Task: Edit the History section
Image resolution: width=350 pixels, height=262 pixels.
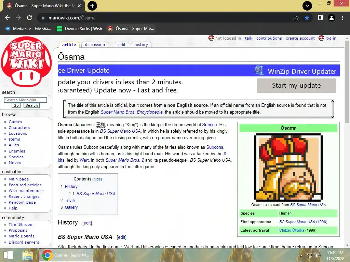Action: 87,223
